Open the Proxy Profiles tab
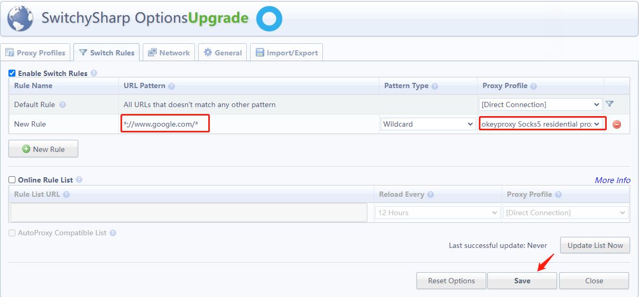Image resolution: width=639 pixels, height=297 pixels. coord(35,53)
